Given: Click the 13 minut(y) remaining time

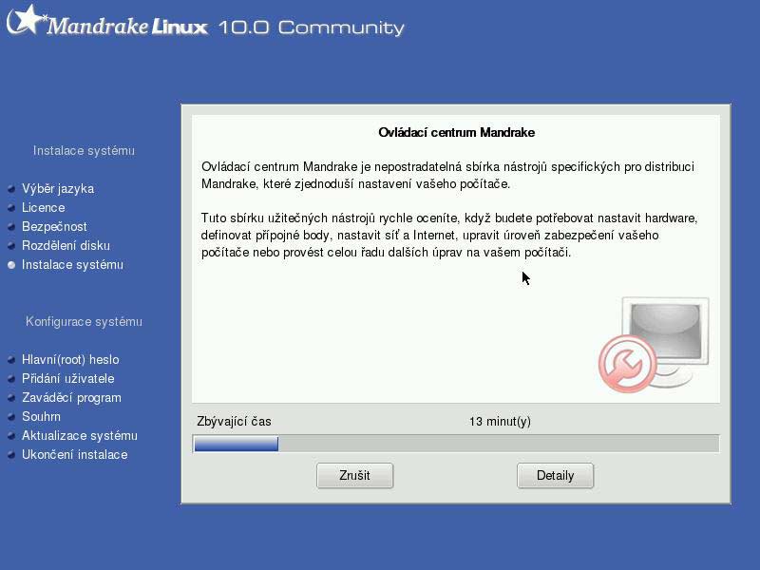Looking at the screenshot, I should 500,421.
